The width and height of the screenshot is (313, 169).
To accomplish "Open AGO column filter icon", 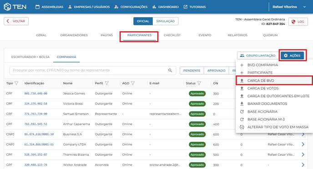I will 133,83.
